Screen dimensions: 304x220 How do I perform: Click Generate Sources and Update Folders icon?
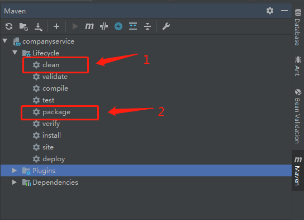click(x=23, y=26)
